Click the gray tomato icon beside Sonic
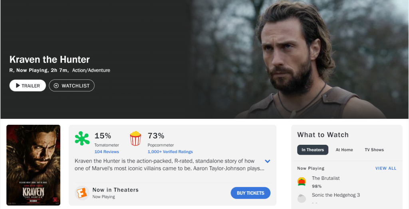 click(x=302, y=198)
